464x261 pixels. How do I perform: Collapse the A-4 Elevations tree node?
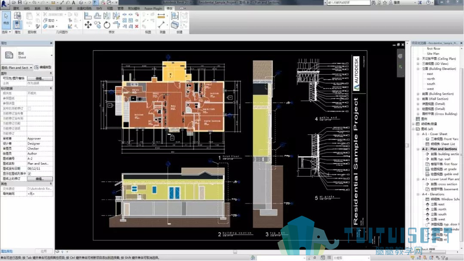click(x=418, y=194)
